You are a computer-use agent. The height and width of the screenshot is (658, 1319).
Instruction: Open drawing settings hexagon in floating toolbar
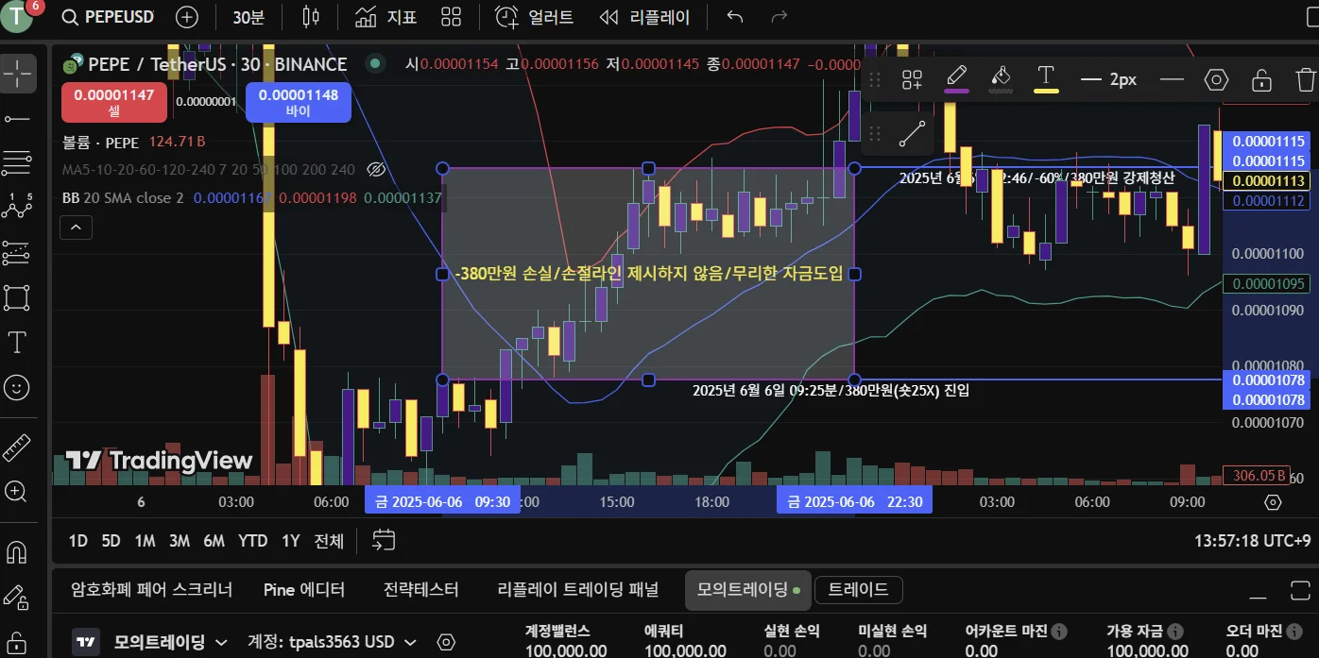click(x=1216, y=79)
